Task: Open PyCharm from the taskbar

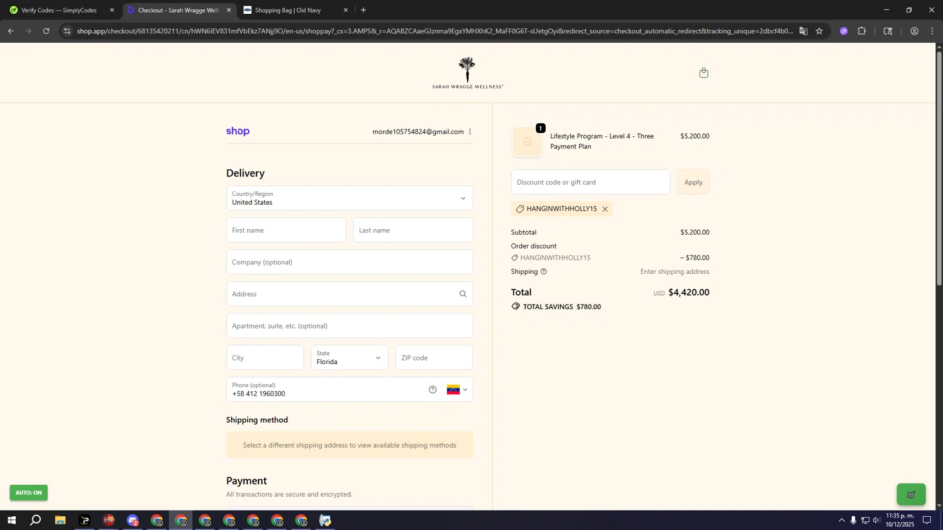Action: tap(84, 521)
